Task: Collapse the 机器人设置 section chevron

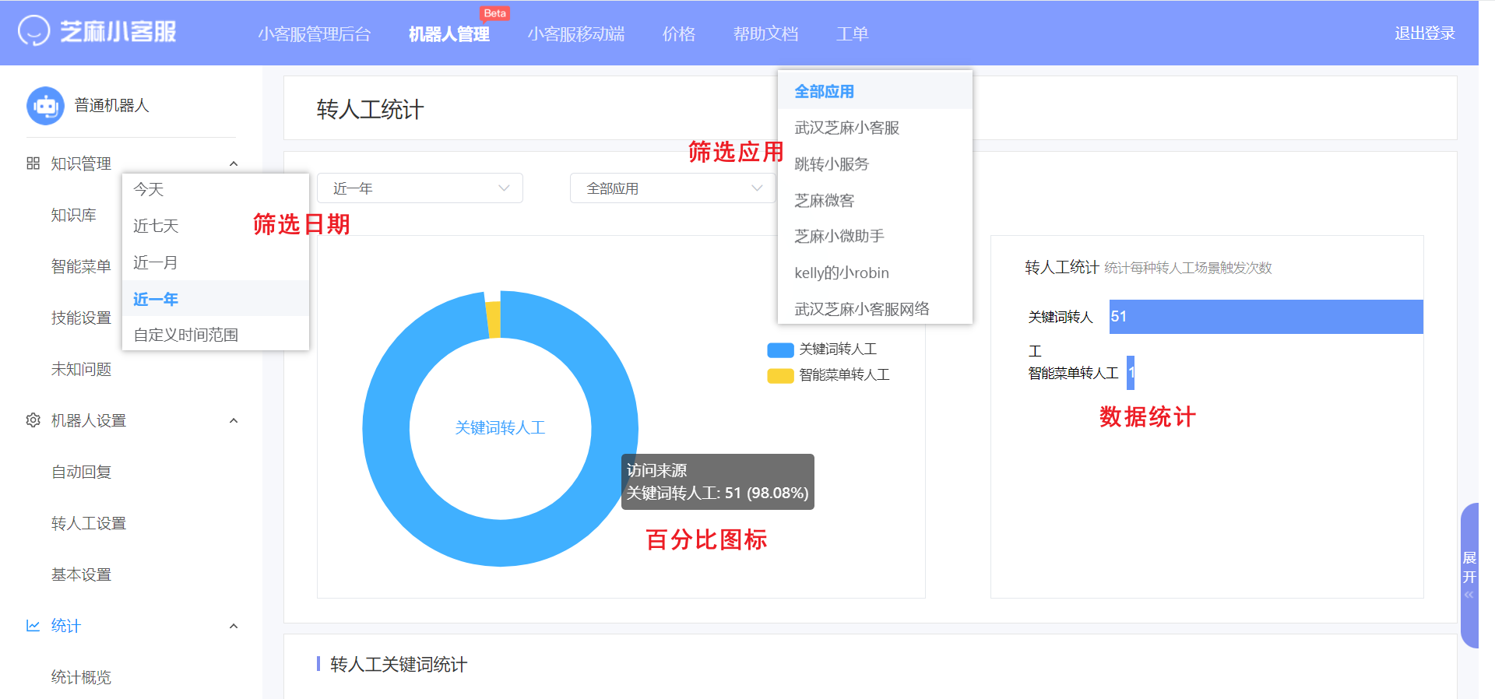Action: pos(234,420)
